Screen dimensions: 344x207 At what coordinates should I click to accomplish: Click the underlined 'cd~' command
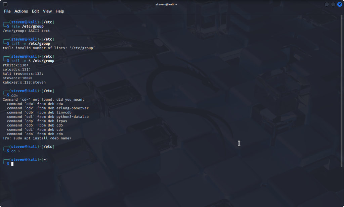coord(14,95)
